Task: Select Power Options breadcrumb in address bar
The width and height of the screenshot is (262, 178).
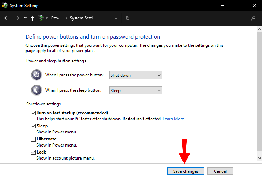Action: click(57, 18)
